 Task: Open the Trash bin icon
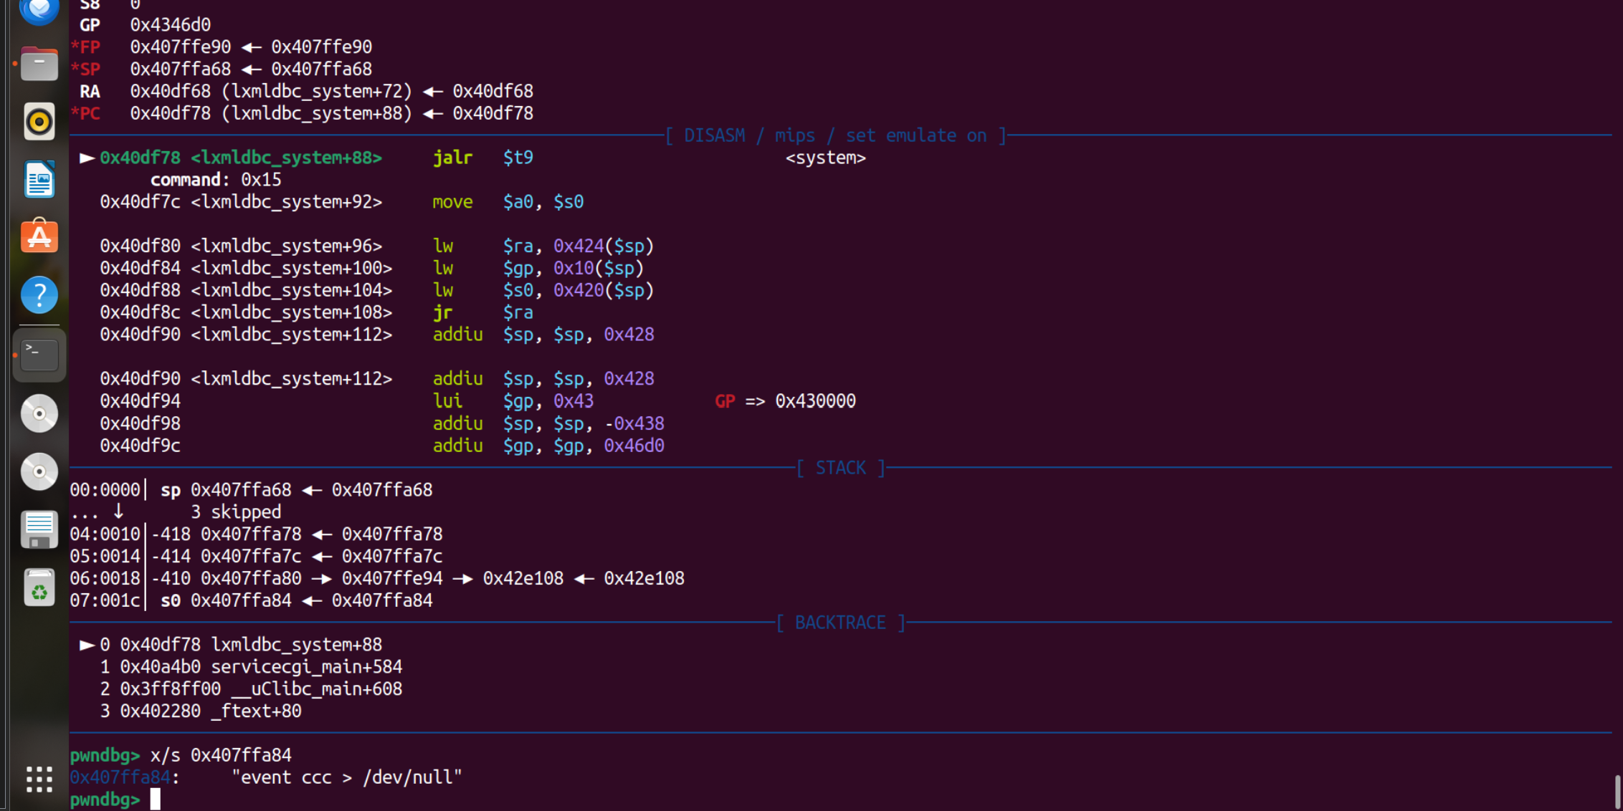pyautogui.click(x=39, y=588)
